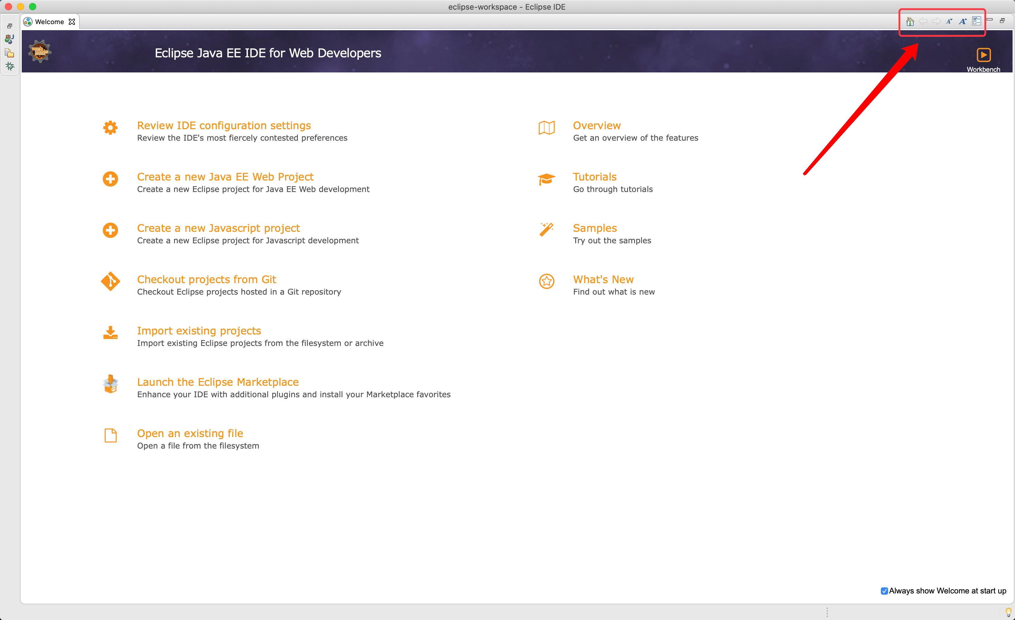This screenshot has width=1015, height=620.
Task: Click the download icon for Import existing projects
Action: [110, 333]
